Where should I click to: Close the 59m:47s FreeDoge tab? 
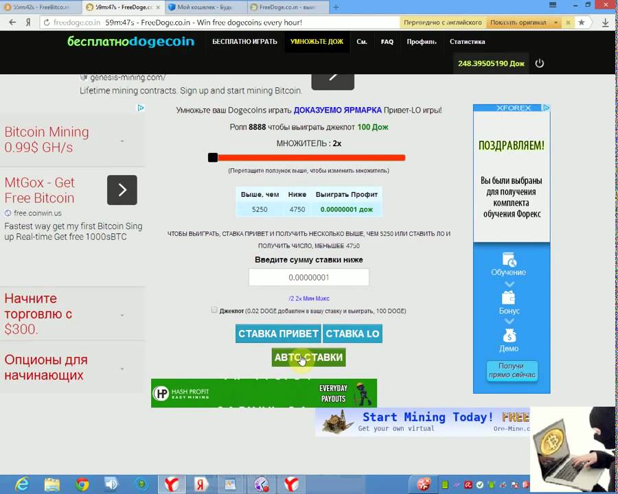click(x=158, y=7)
